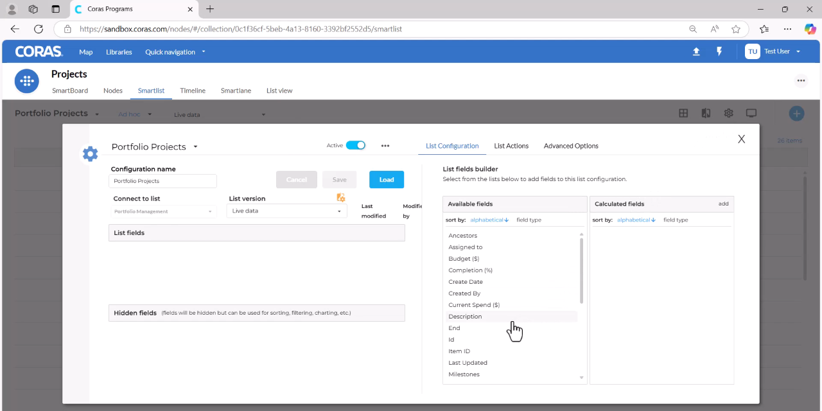
Task: Open the favorites list icon
Action: click(764, 29)
